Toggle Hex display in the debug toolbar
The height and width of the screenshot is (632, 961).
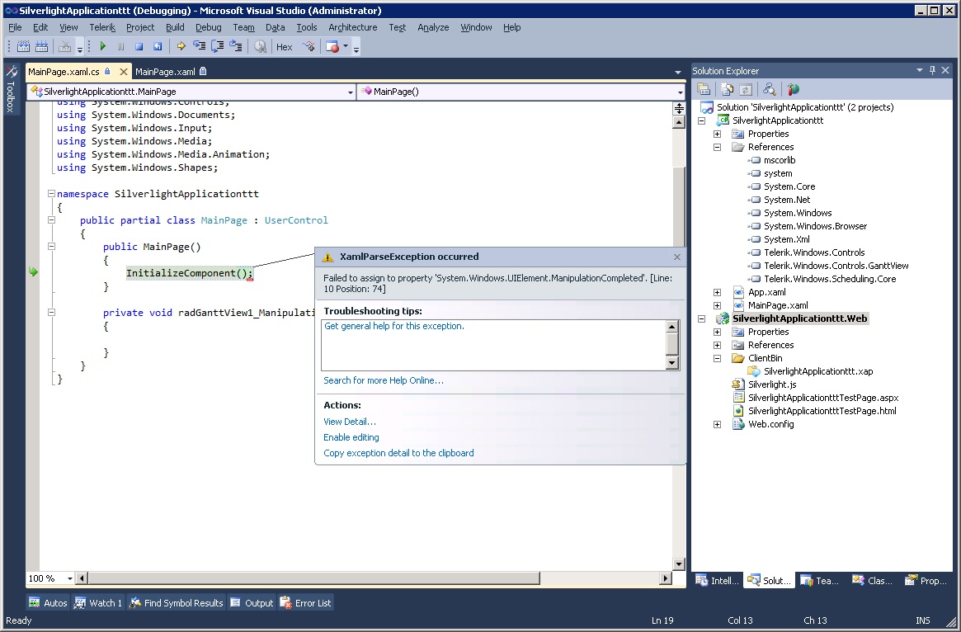[285, 47]
